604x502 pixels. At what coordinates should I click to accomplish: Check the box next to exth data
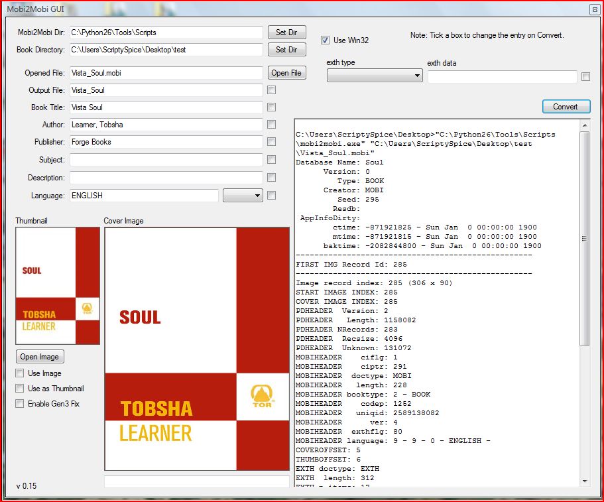click(x=585, y=77)
